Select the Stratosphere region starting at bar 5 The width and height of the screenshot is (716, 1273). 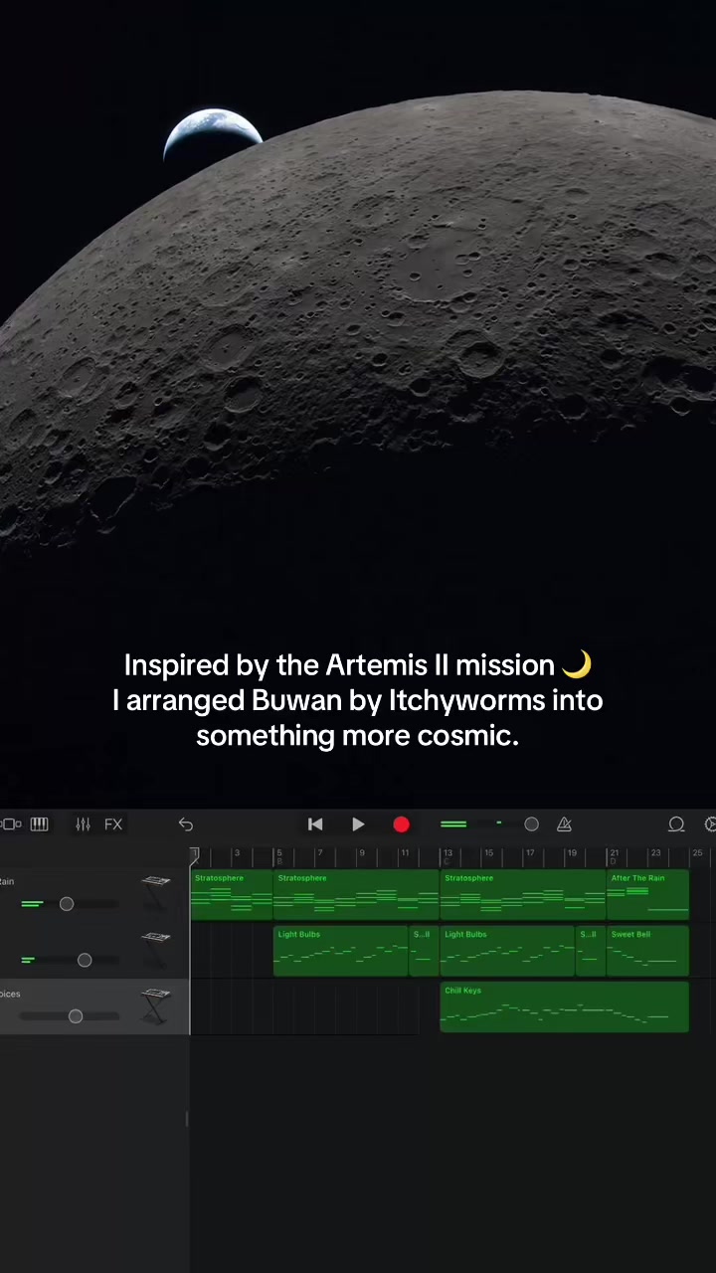tap(356, 894)
